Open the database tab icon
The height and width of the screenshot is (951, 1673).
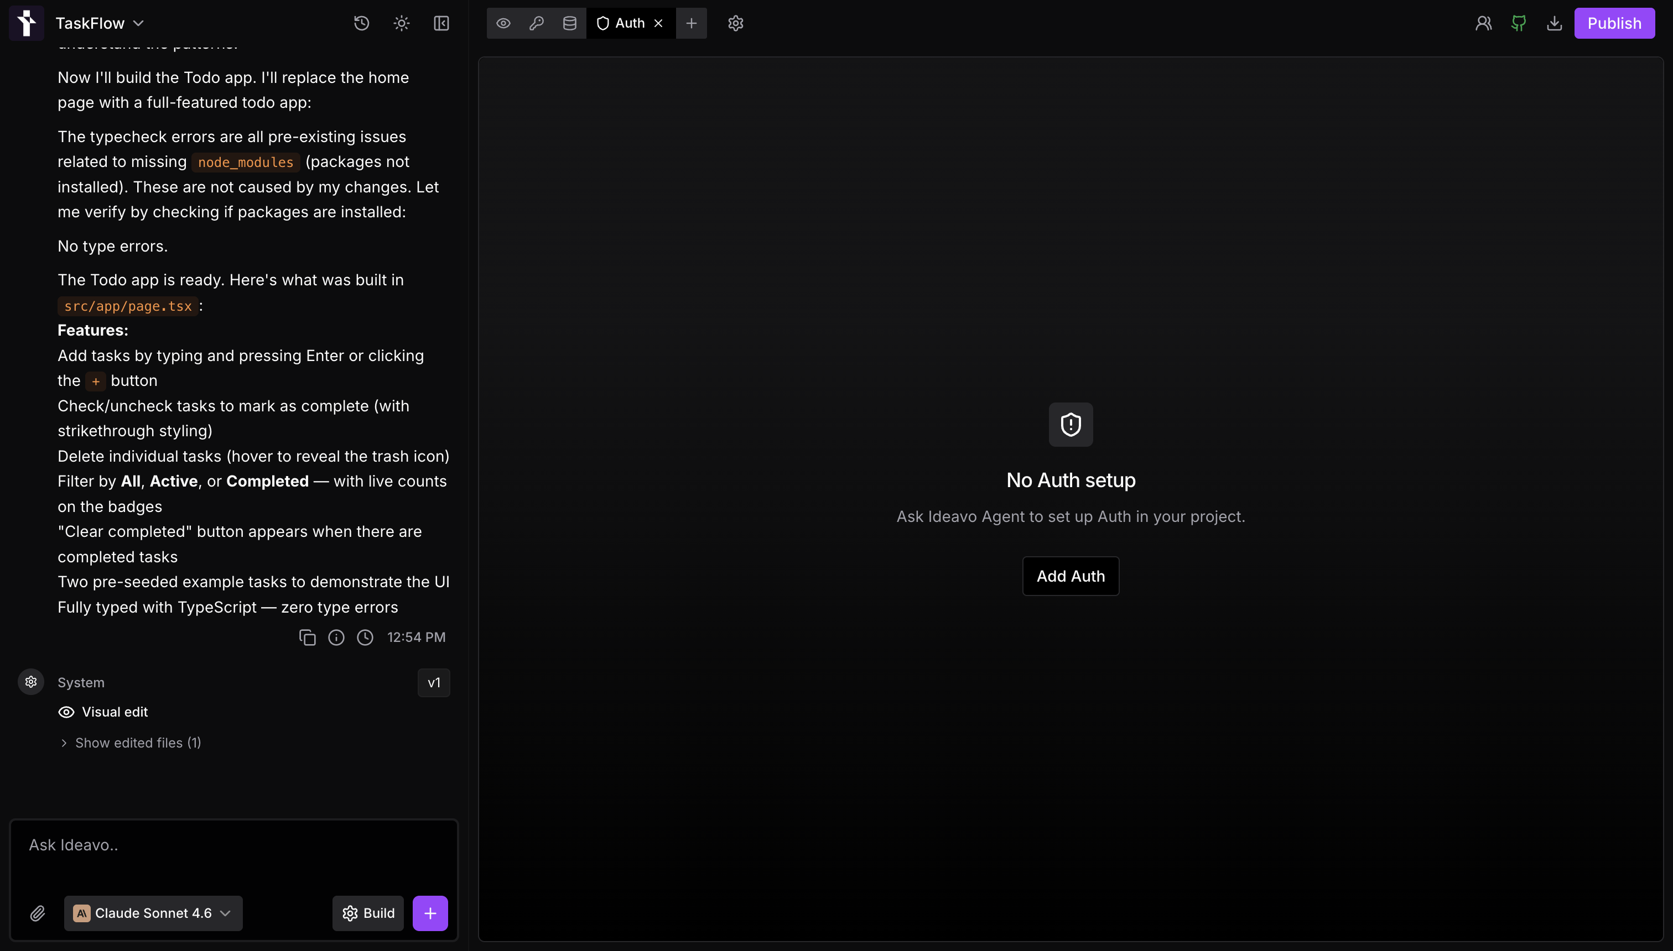tap(570, 24)
